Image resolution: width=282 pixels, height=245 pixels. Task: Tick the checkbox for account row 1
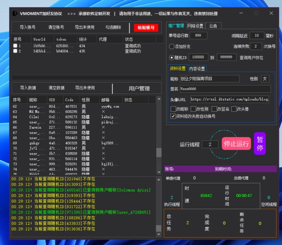coord(15,46)
